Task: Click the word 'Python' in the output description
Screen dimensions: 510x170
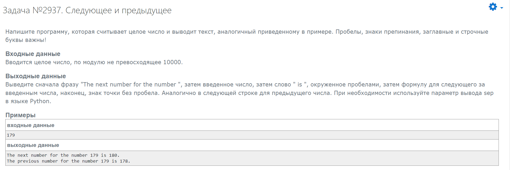Action: click(x=40, y=101)
